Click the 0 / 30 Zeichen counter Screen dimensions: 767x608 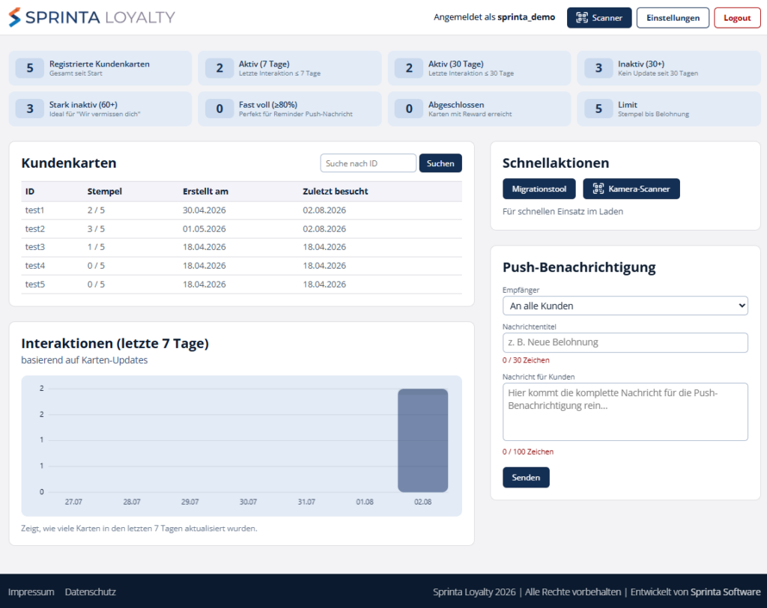click(x=526, y=360)
